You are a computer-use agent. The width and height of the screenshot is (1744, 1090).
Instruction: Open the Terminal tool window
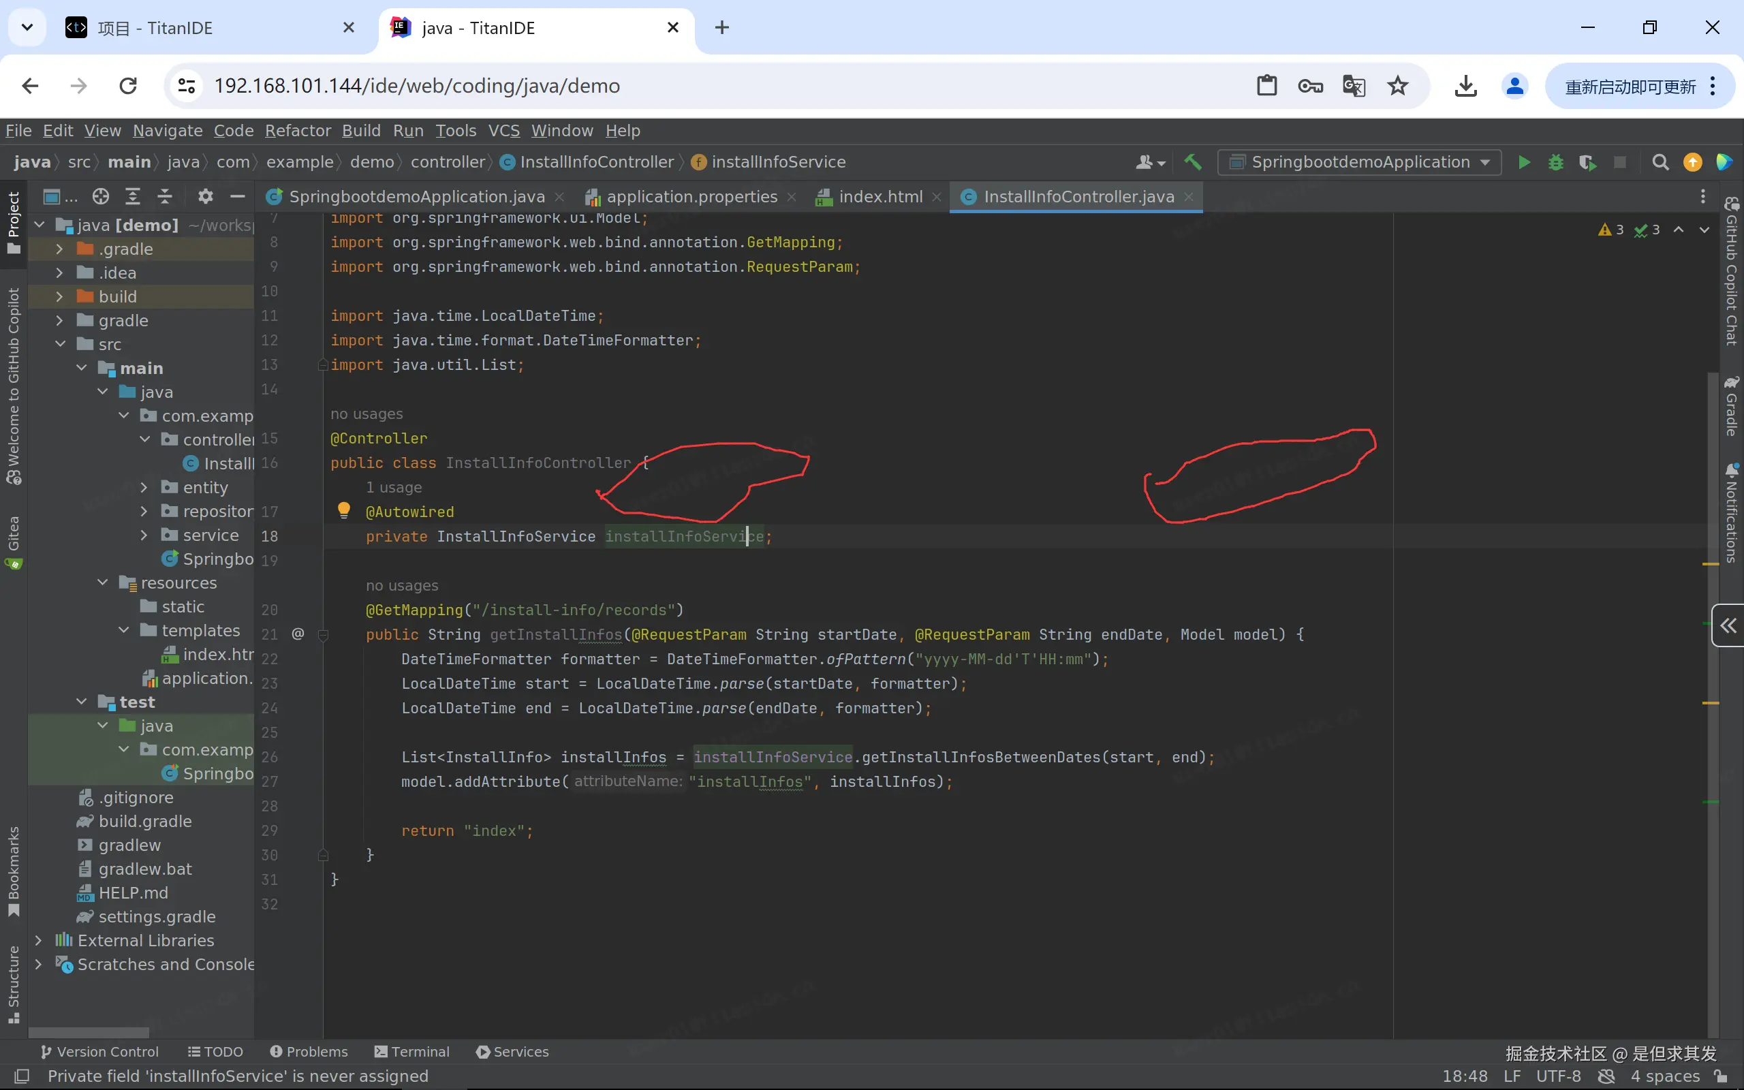tap(412, 1051)
